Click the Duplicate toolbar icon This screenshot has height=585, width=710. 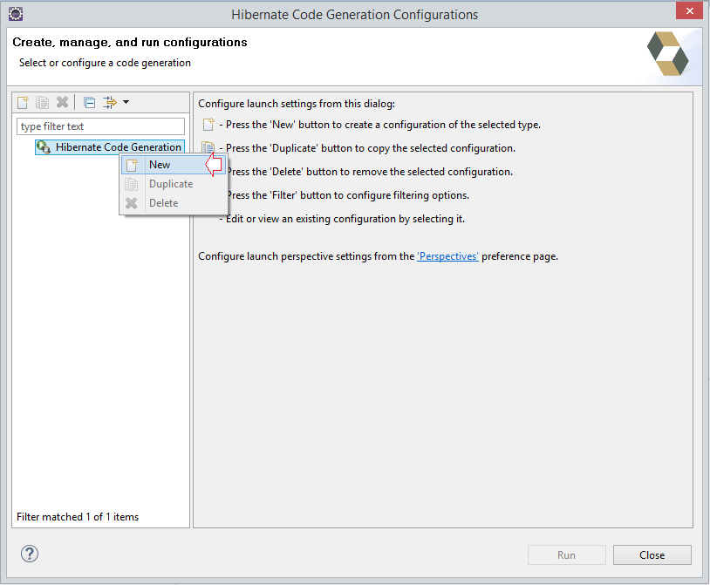[42, 102]
